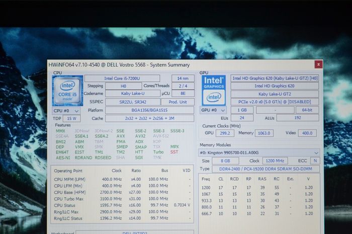Click the CPU Status row label
Screen dimensions: 352x234
pos(65,205)
